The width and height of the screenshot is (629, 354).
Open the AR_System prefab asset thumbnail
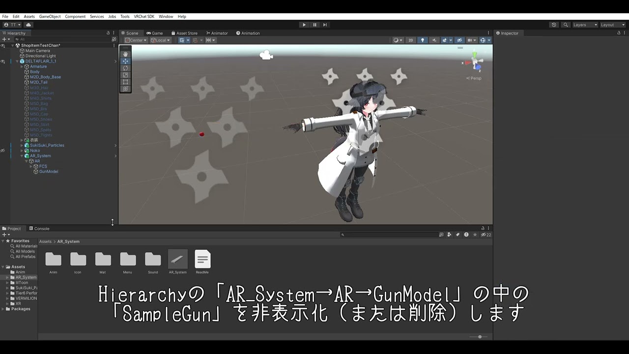tap(177, 259)
